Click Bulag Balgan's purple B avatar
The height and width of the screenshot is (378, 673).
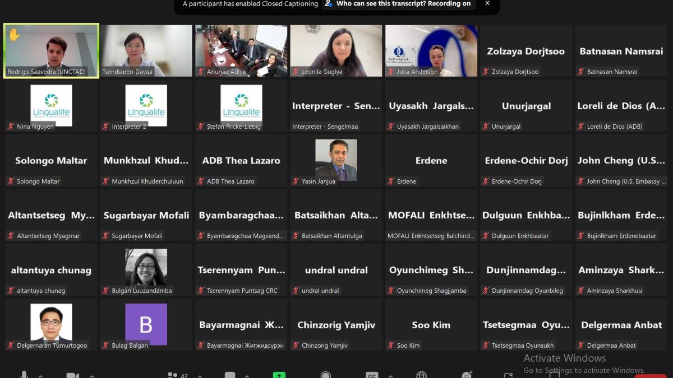click(146, 324)
